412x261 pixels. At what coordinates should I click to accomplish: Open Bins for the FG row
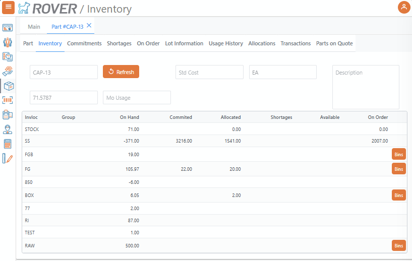(x=398, y=169)
